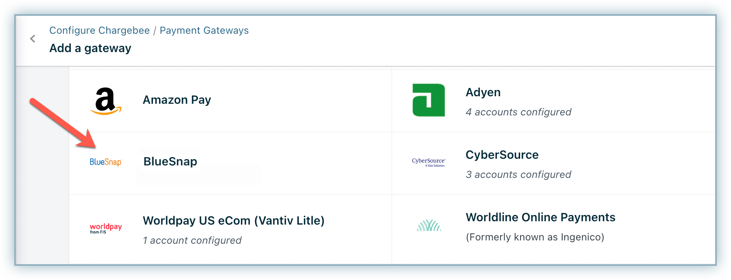Click the Amazon Pay logo icon

[106, 101]
